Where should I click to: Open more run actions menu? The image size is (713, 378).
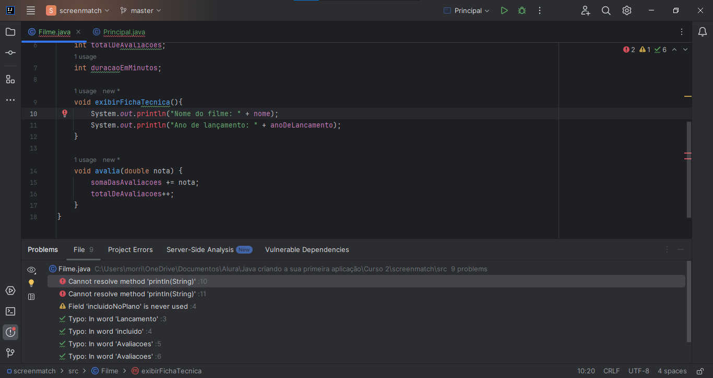click(540, 10)
